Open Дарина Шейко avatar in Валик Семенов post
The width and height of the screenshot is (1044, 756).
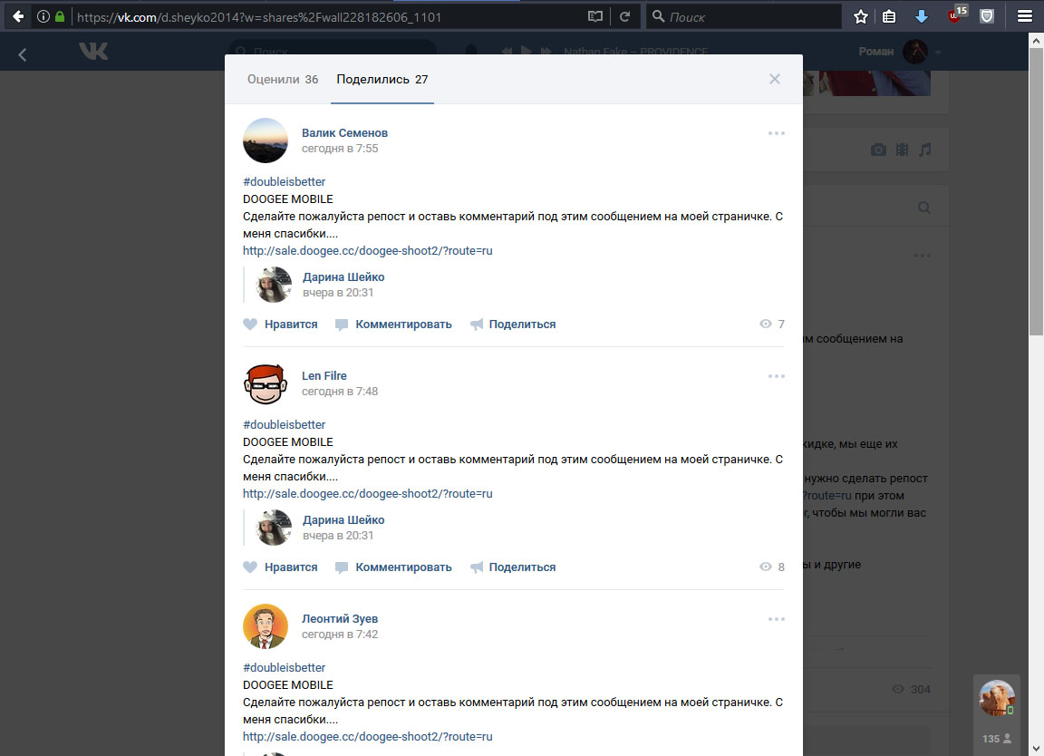pyautogui.click(x=274, y=285)
